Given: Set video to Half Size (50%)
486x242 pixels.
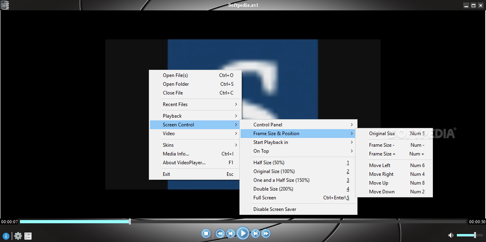Looking at the screenshot, I should coord(298,163).
